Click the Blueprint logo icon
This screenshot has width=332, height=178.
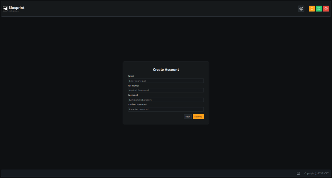point(5,9)
